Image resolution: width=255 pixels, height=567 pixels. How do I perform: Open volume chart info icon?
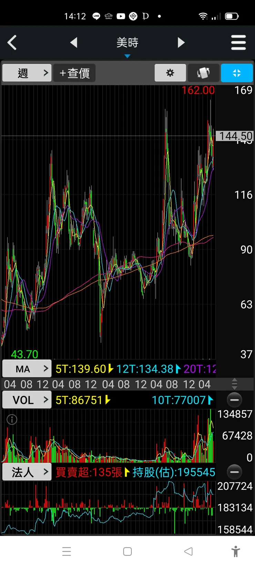pyautogui.click(x=12, y=419)
